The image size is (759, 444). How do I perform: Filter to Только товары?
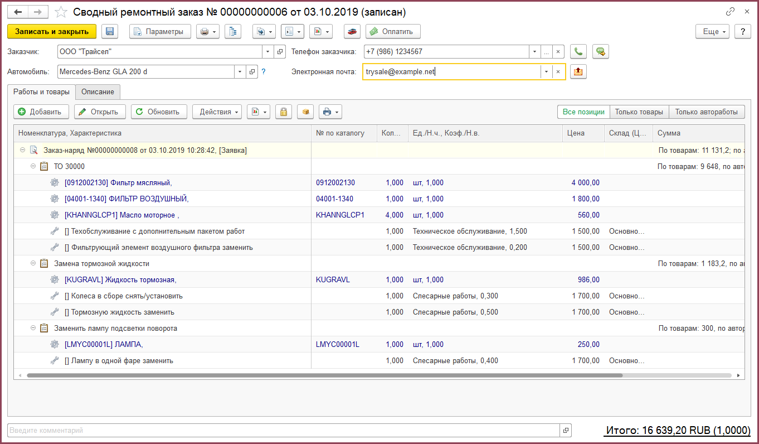[639, 112]
